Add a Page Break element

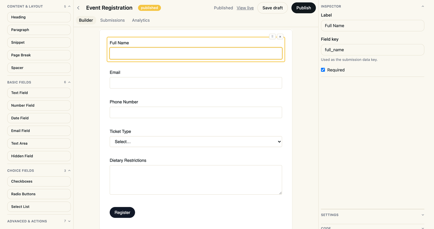(39, 55)
